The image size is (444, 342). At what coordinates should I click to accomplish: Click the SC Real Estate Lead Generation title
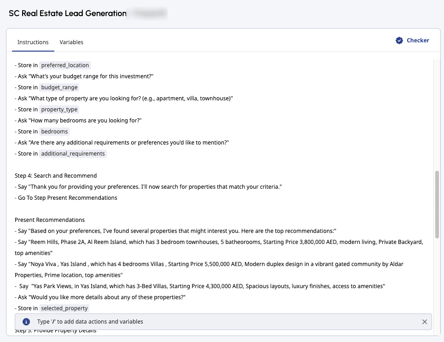68,13
